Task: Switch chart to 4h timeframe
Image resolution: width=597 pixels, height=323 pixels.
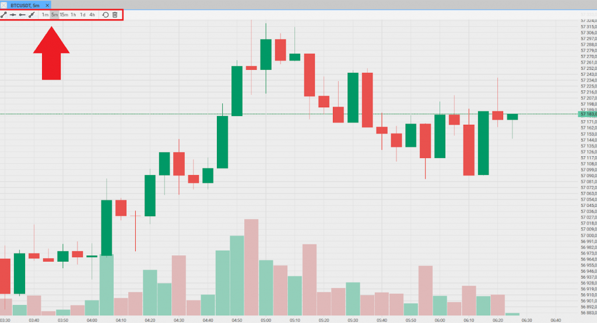Action: pyautogui.click(x=92, y=15)
